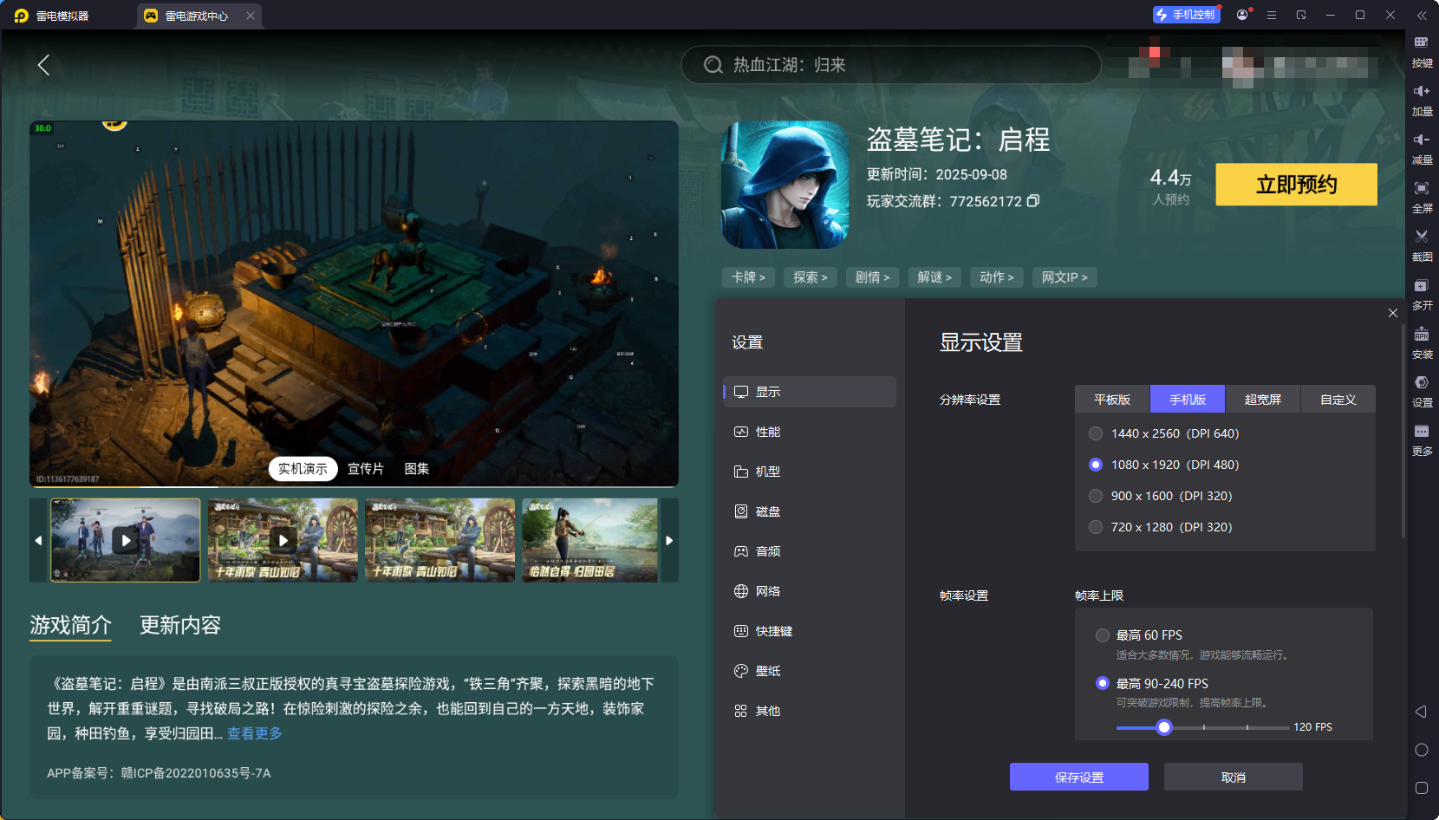Open the 快捷键 settings section
The width and height of the screenshot is (1439, 820).
pos(810,631)
